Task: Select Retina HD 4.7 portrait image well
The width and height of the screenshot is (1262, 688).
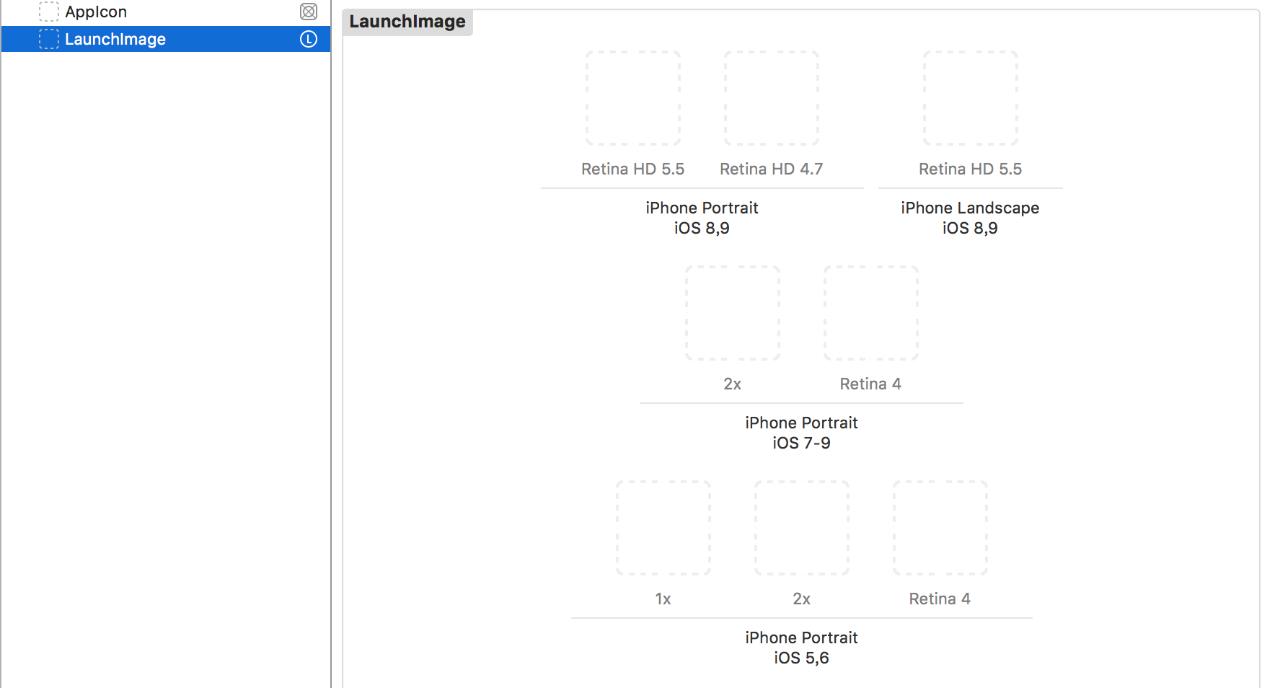Action: pos(772,98)
